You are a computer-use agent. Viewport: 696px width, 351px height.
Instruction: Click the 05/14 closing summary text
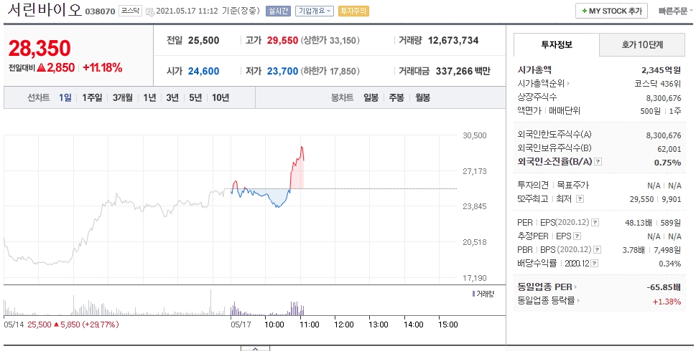[61, 324]
